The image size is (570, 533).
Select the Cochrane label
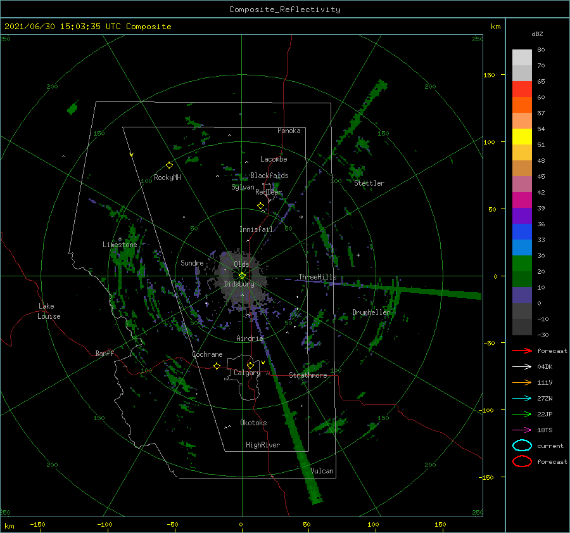[x=207, y=354]
